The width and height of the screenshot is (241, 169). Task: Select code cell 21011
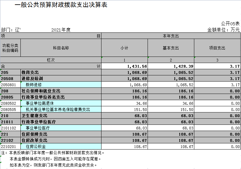[10, 122]
